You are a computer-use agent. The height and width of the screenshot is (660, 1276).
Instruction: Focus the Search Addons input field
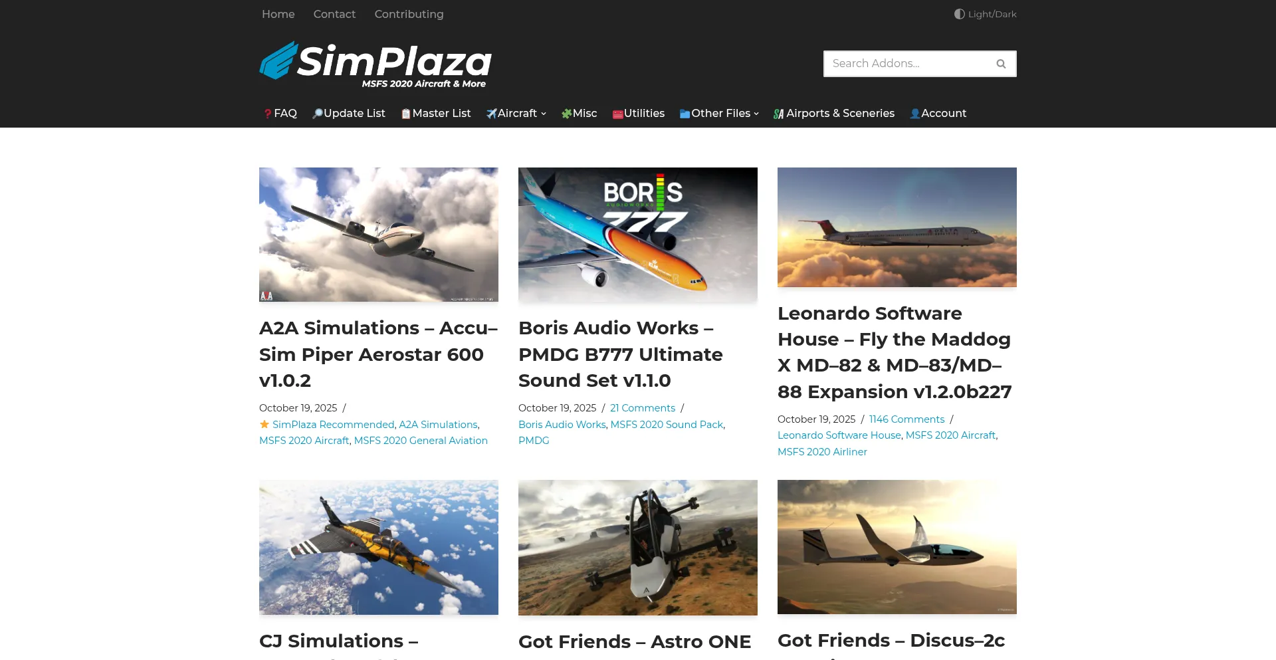907,64
